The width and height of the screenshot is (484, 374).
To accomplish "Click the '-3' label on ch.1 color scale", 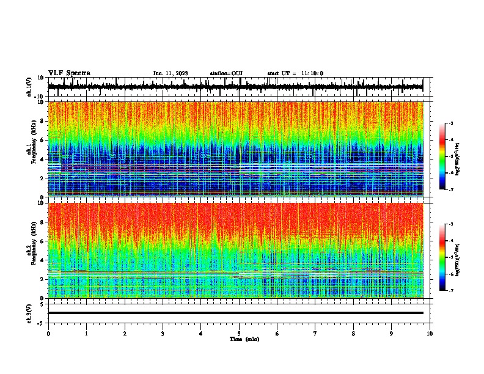I will [451, 123].
